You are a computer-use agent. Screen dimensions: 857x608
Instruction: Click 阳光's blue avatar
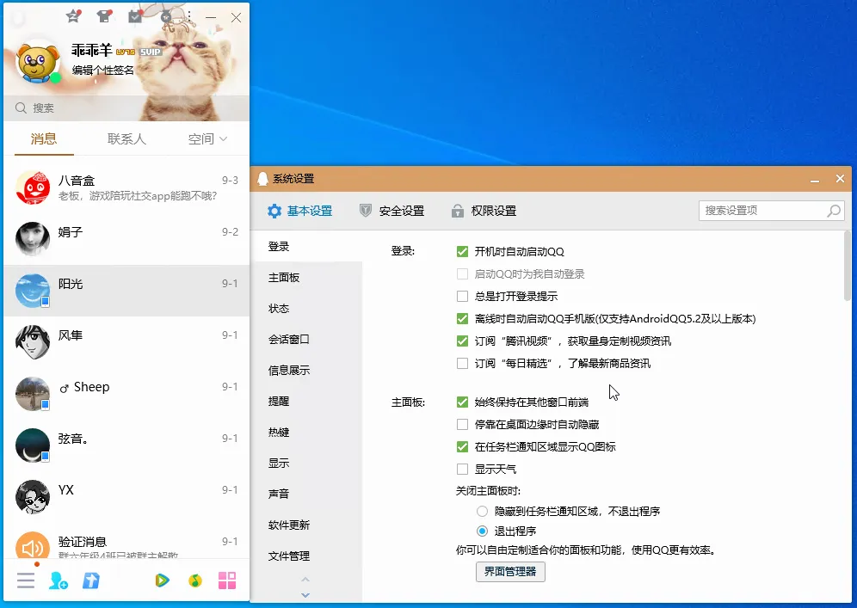(x=33, y=291)
